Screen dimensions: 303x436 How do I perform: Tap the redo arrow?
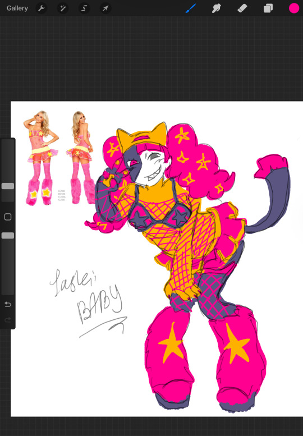[8, 320]
